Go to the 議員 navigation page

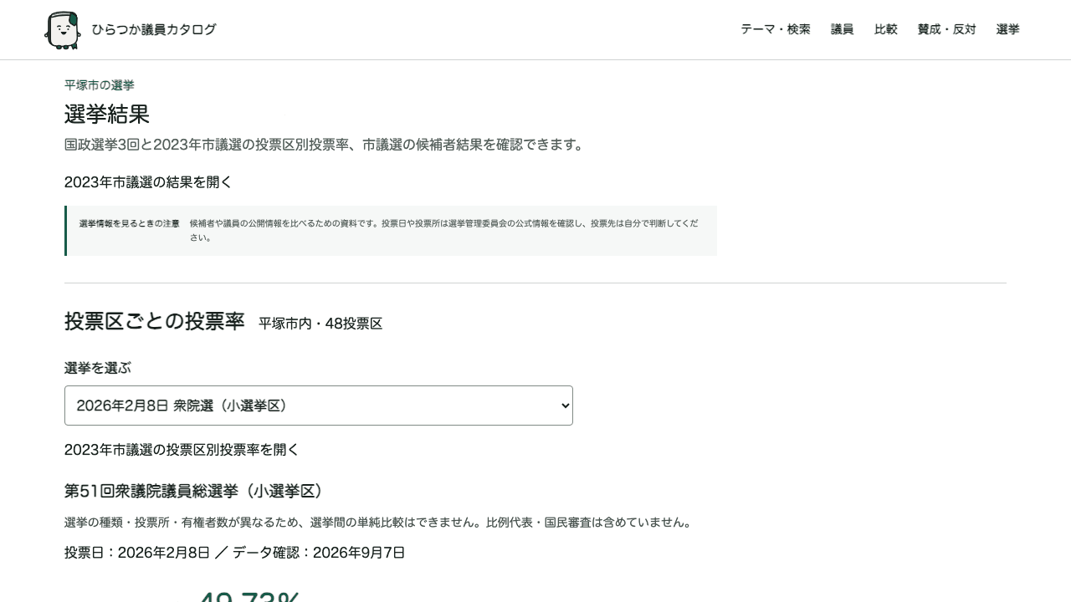(x=843, y=29)
